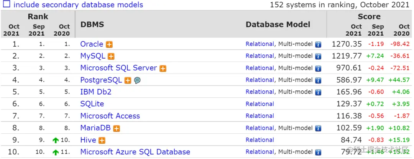Open the Oracle DBMS link
Image resolution: width=414 pixels, height=159 pixels.
(92, 44)
